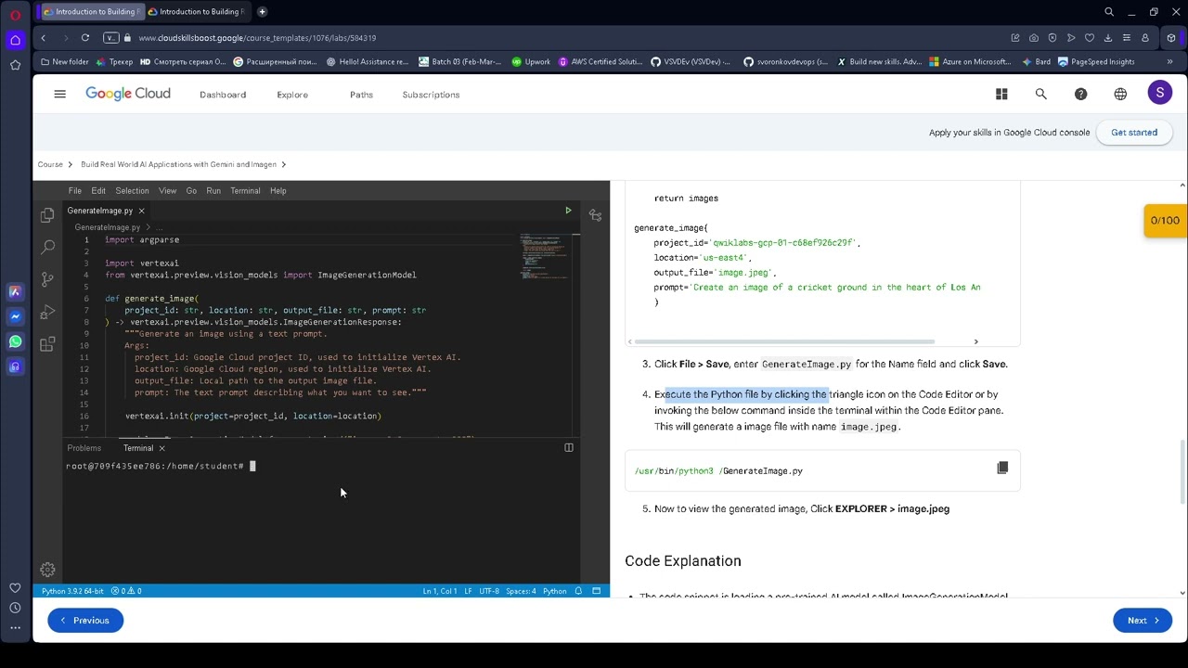Close the Terminal panel tab
This screenshot has width=1188, height=668.
click(161, 448)
